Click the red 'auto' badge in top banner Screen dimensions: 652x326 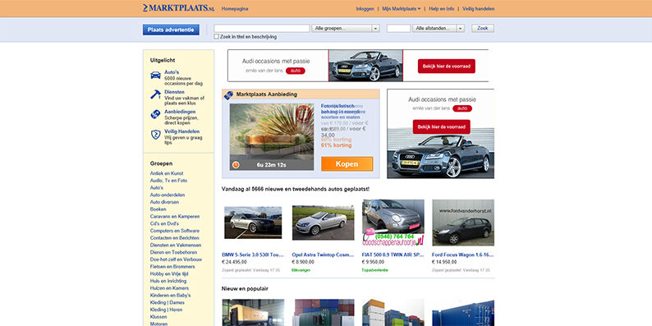click(296, 71)
